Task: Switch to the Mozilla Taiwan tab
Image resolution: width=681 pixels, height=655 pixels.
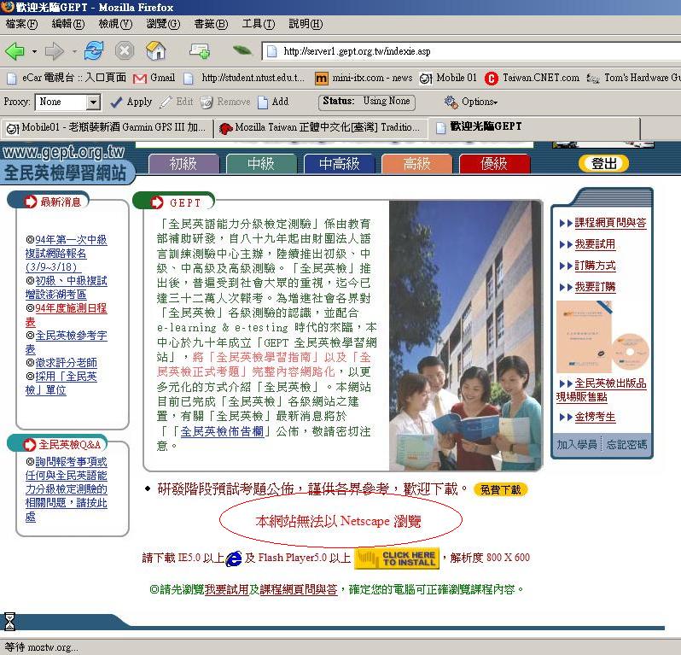Action: point(321,128)
